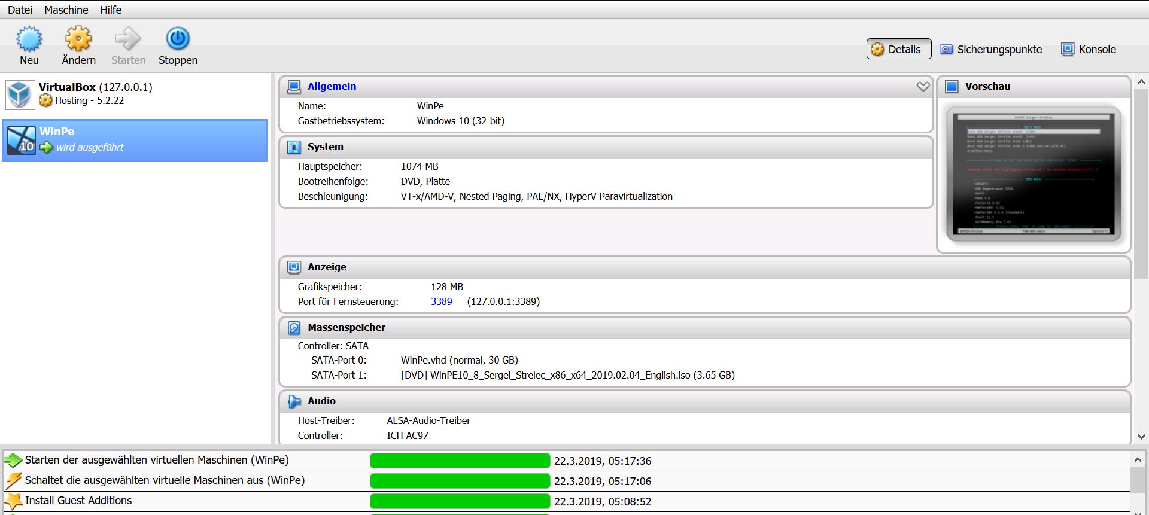Switch to the Sicherungspunkte tab
This screenshot has width=1149, height=515.
pyautogui.click(x=991, y=49)
